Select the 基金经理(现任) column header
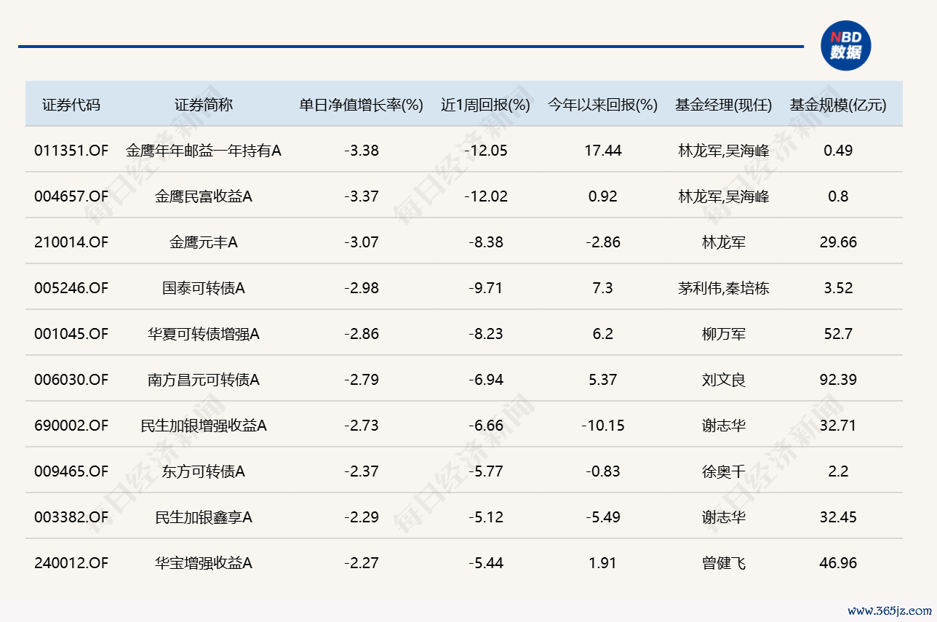This screenshot has width=937, height=622. (x=723, y=105)
